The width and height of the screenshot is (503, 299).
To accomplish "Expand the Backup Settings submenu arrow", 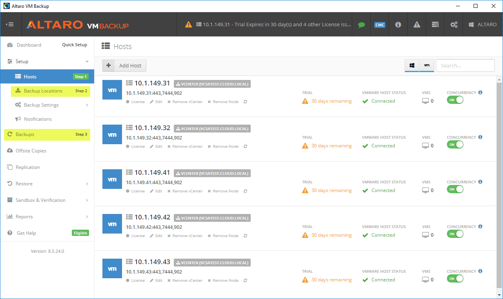I will click(x=87, y=105).
